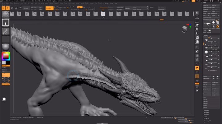Click the L.Sym symmetry icon
Screen dimensions: 222x124
(x=197, y=64)
